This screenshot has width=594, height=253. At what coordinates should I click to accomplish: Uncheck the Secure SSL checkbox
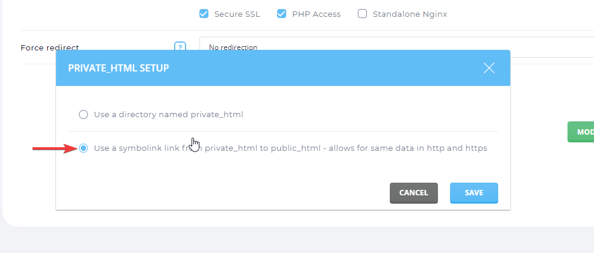pos(204,14)
